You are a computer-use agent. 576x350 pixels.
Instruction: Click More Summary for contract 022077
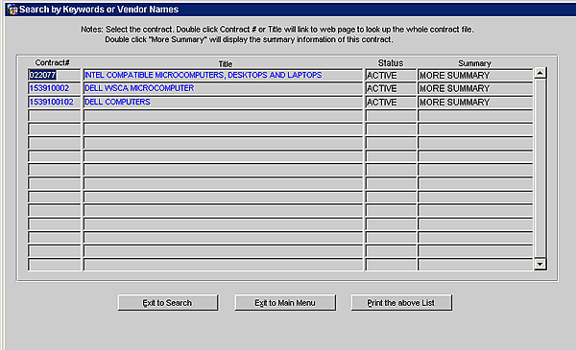[x=475, y=75]
